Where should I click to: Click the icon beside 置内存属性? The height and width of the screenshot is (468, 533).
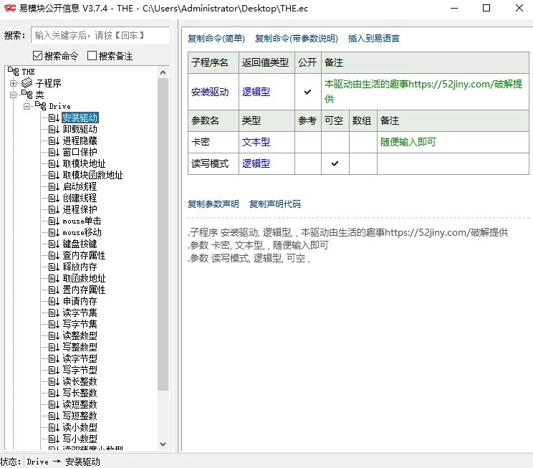click(x=54, y=290)
